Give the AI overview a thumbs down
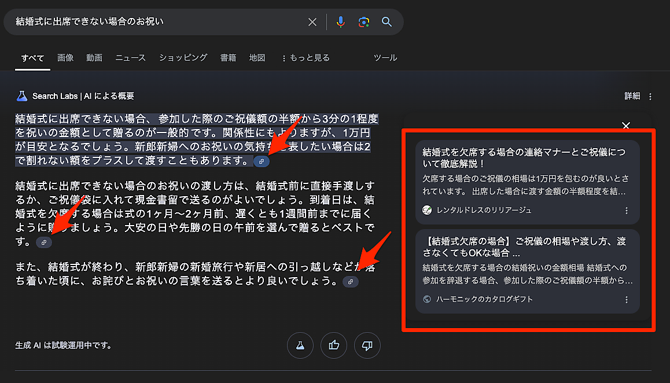Image resolution: width=670 pixels, height=383 pixels. tap(367, 345)
